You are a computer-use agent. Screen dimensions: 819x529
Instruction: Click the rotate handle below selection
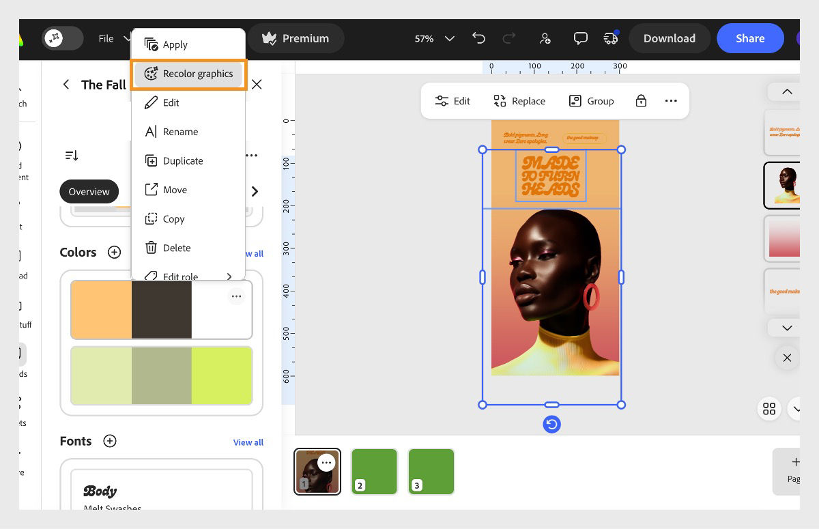click(551, 425)
